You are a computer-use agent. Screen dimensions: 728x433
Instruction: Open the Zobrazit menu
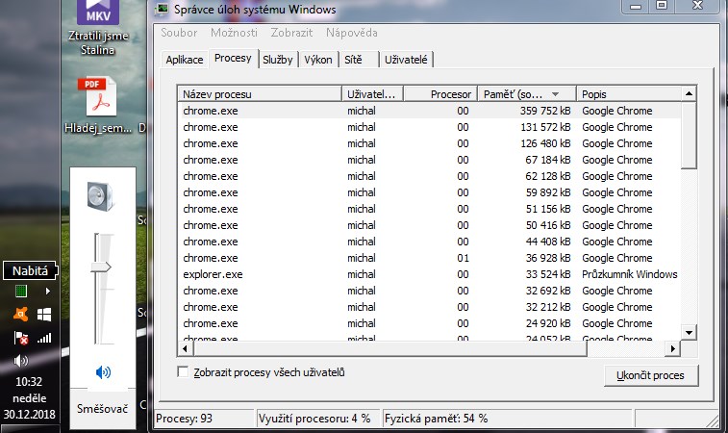291,33
